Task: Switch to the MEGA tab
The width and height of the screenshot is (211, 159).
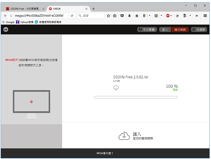Action: click(x=68, y=9)
